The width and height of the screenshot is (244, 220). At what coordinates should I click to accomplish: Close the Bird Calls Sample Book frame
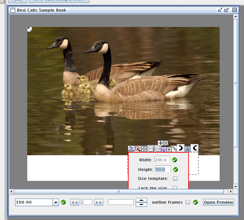pos(235,10)
